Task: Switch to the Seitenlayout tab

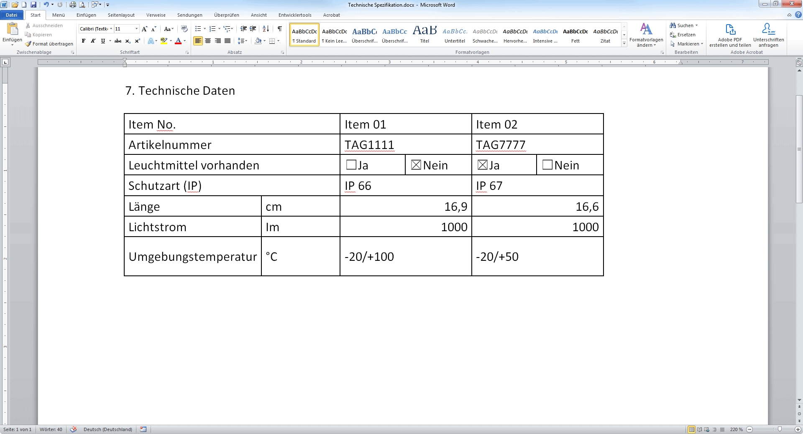Action: (121, 15)
